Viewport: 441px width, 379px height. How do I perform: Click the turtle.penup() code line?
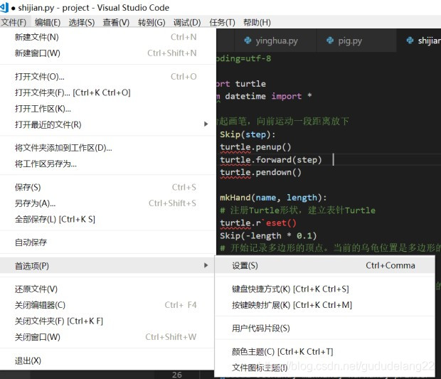(x=255, y=147)
